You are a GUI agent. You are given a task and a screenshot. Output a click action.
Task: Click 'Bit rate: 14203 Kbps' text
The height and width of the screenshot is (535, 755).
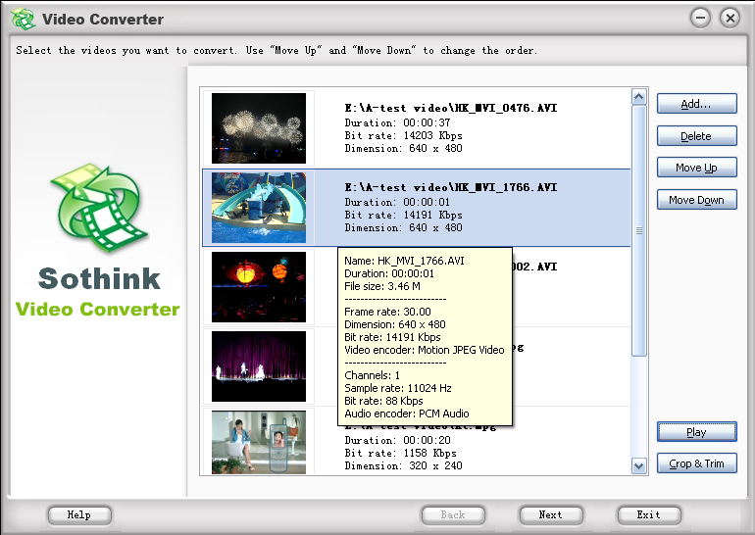(403, 135)
